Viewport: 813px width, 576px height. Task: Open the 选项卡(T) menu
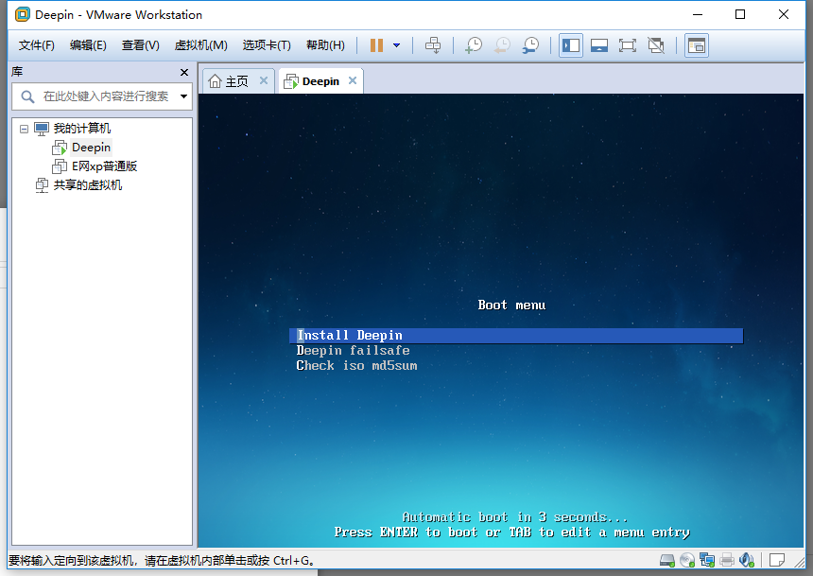267,45
